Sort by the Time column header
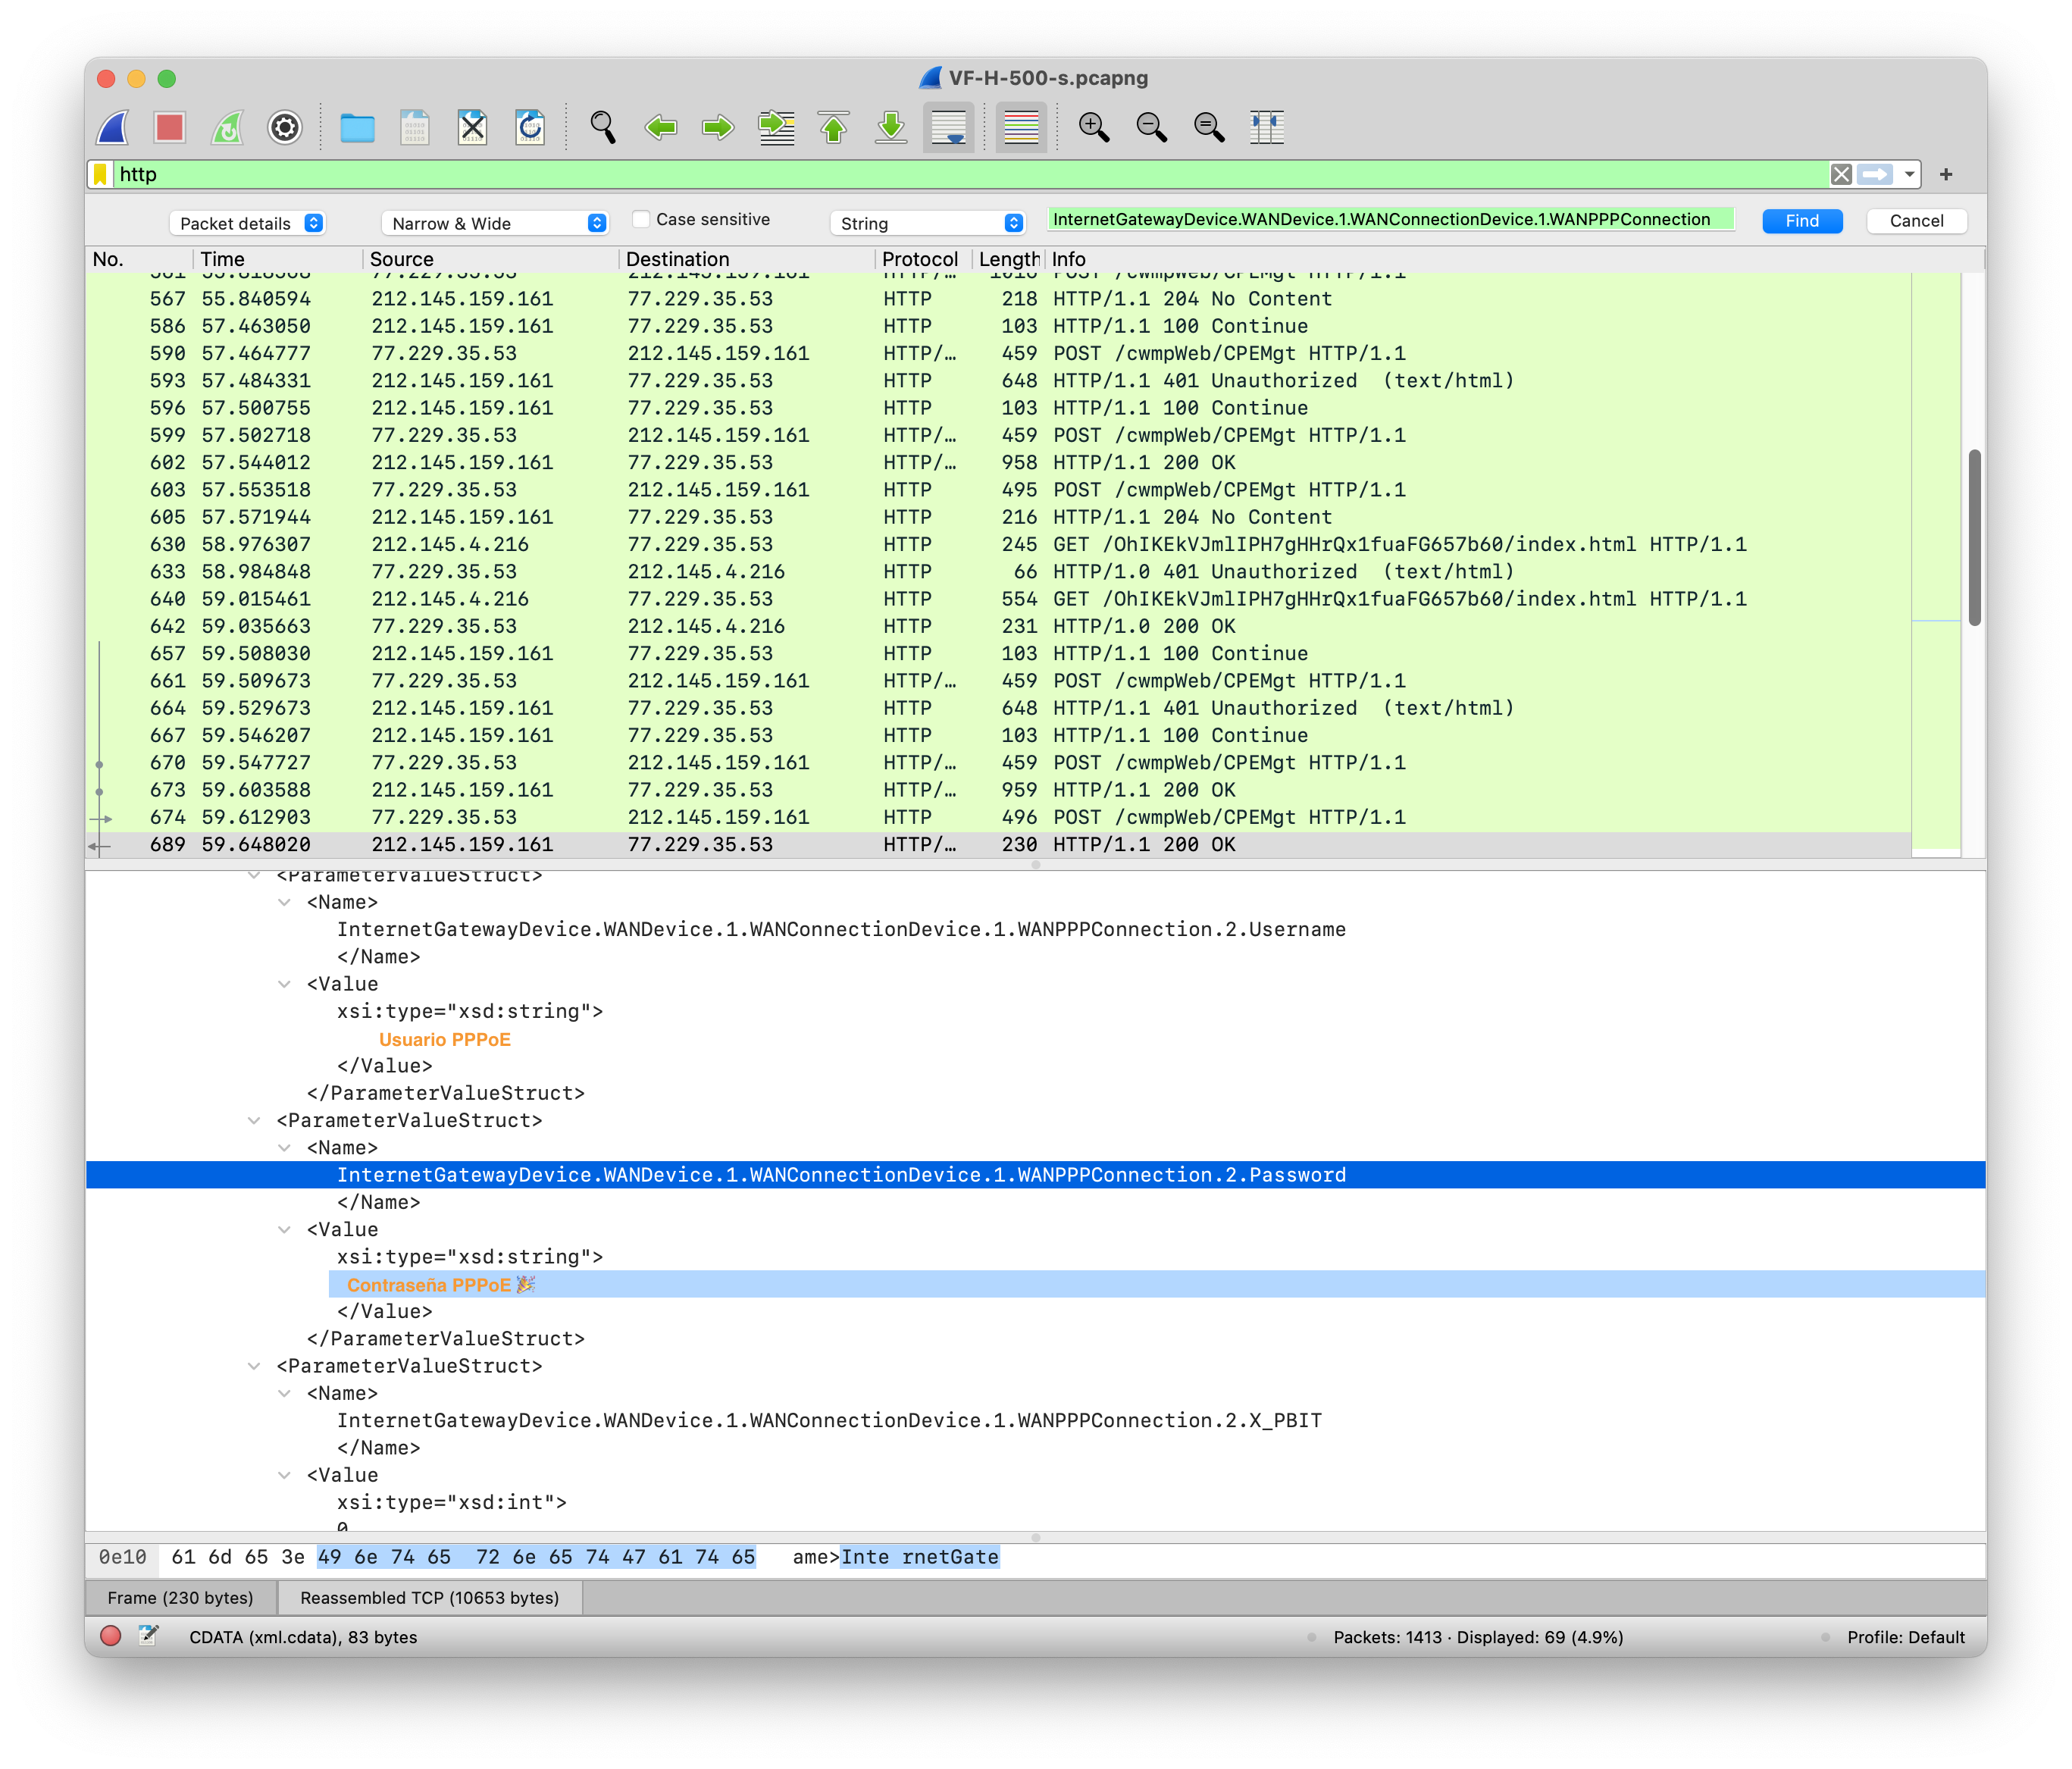 277,259
